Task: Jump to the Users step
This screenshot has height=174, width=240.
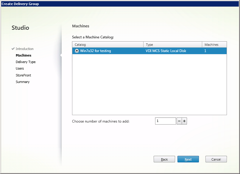Action: 20,68
